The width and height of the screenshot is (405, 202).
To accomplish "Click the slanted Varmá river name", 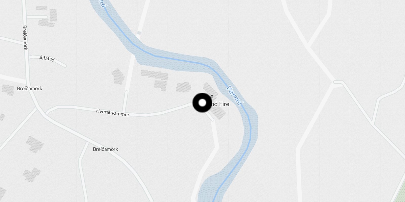I will pyautogui.click(x=235, y=95).
